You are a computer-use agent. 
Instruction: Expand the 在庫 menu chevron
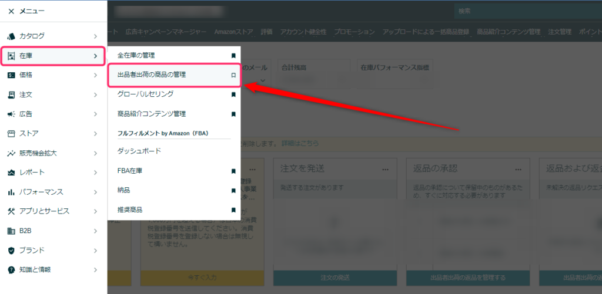click(x=96, y=56)
